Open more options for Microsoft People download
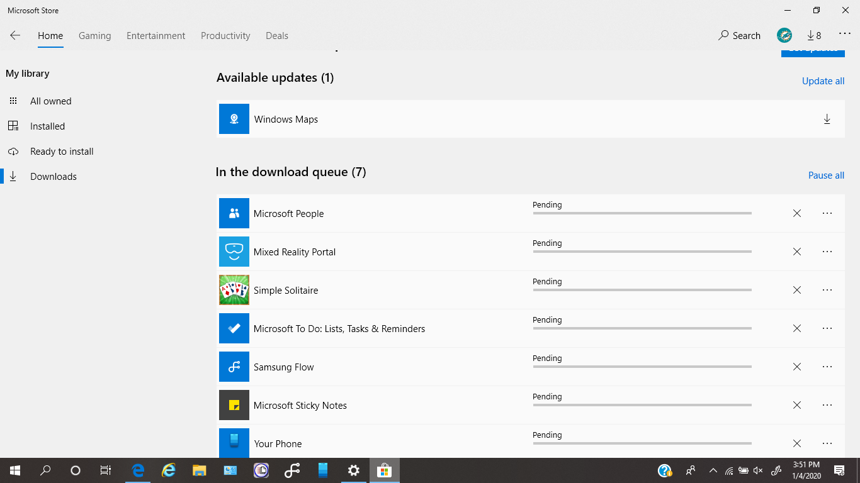The height and width of the screenshot is (483, 860). [x=827, y=213]
